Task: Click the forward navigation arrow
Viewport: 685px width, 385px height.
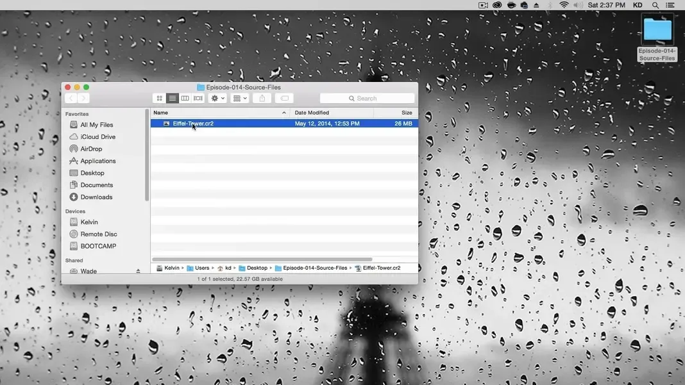Action: 83,98
